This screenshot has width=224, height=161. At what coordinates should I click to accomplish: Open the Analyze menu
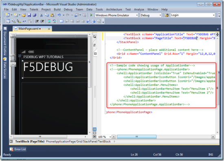coord(139,9)
